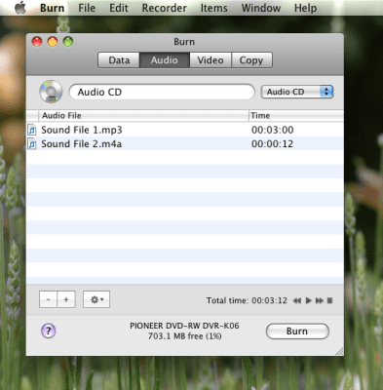This screenshot has height=390, width=383.
Task: Zoom the Burn window with green button
Action: (x=68, y=42)
